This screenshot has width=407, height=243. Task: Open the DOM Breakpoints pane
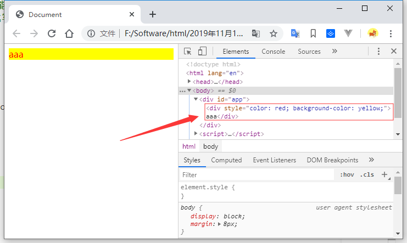pos(332,160)
